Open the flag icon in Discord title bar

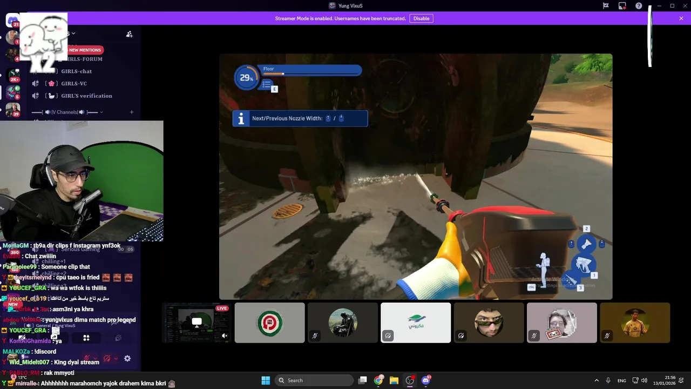tap(606, 6)
